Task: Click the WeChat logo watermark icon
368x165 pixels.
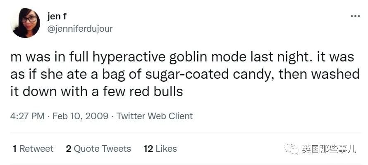Action: (x=292, y=149)
